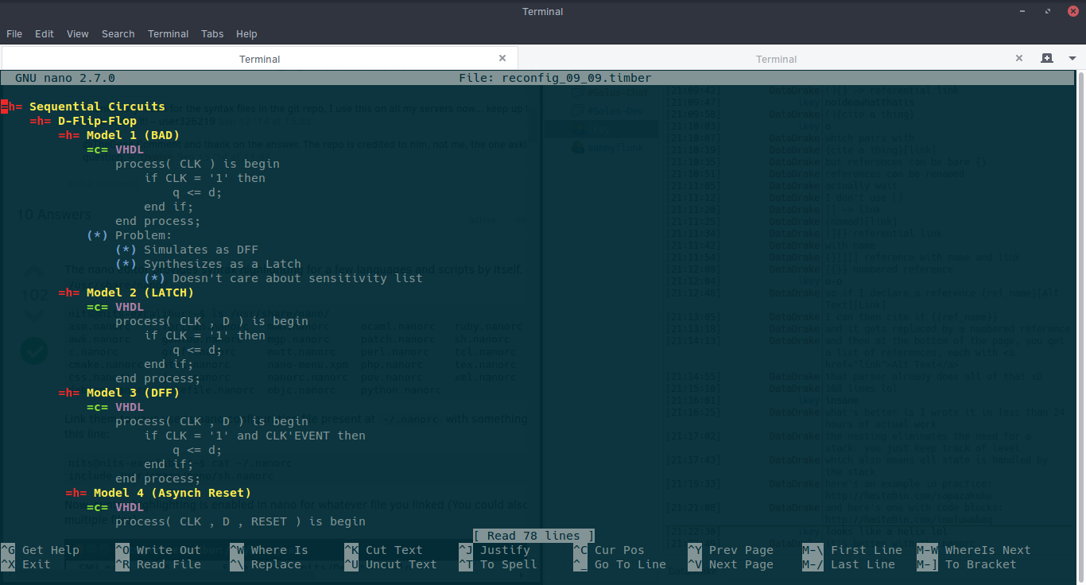Image resolution: width=1086 pixels, height=585 pixels.
Task: Click the '^J Justify' shortcut
Action: pos(495,550)
